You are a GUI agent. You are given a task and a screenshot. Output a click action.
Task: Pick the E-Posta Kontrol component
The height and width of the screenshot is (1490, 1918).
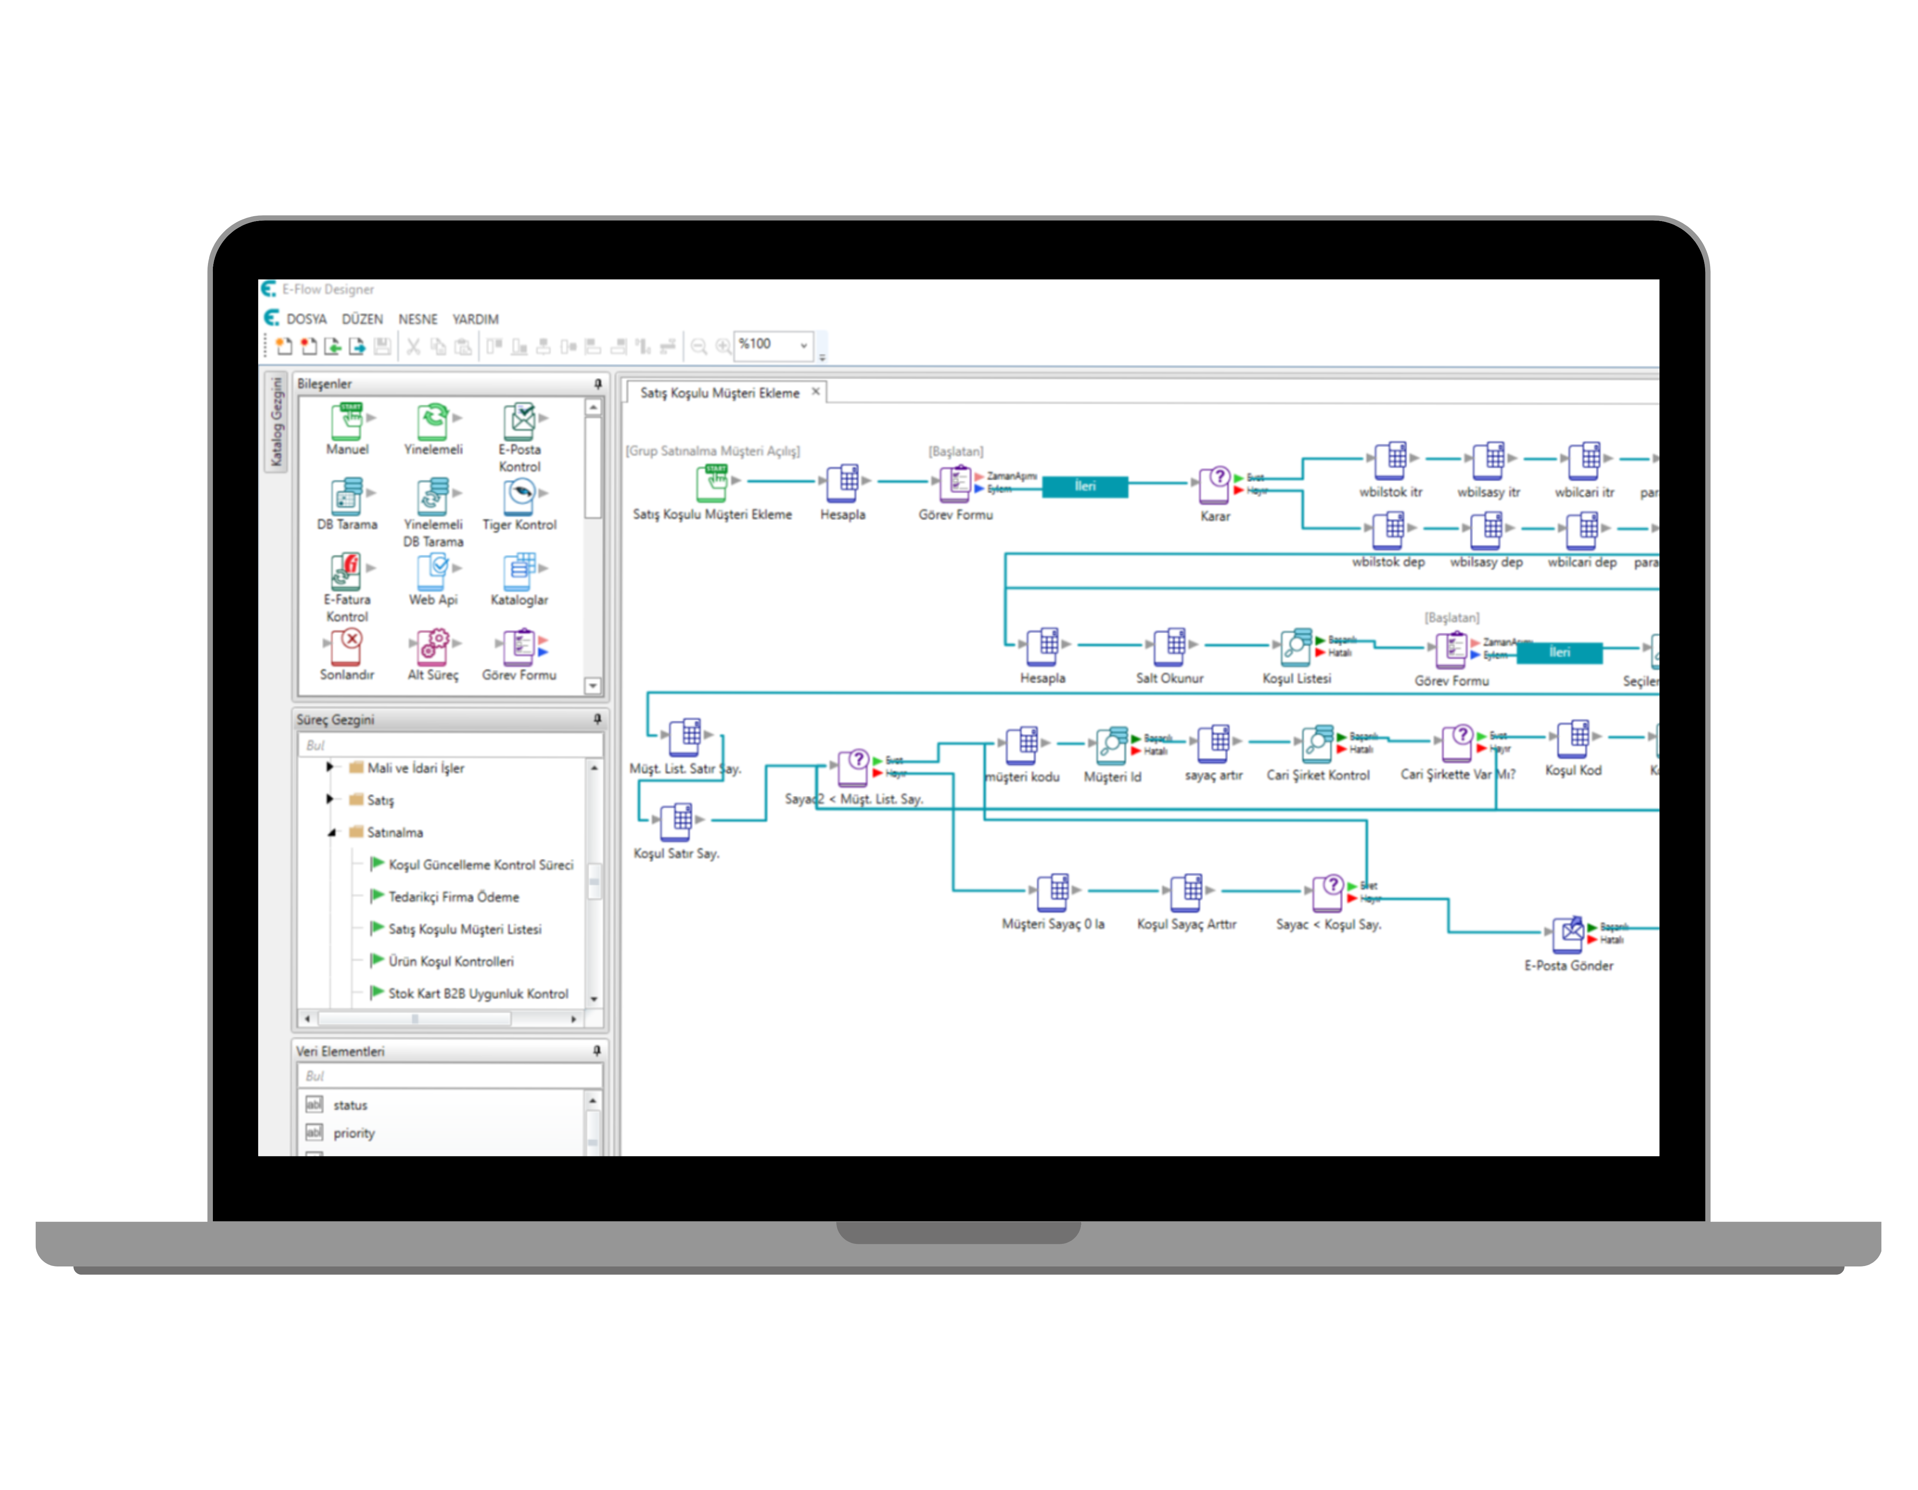(x=519, y=422)
